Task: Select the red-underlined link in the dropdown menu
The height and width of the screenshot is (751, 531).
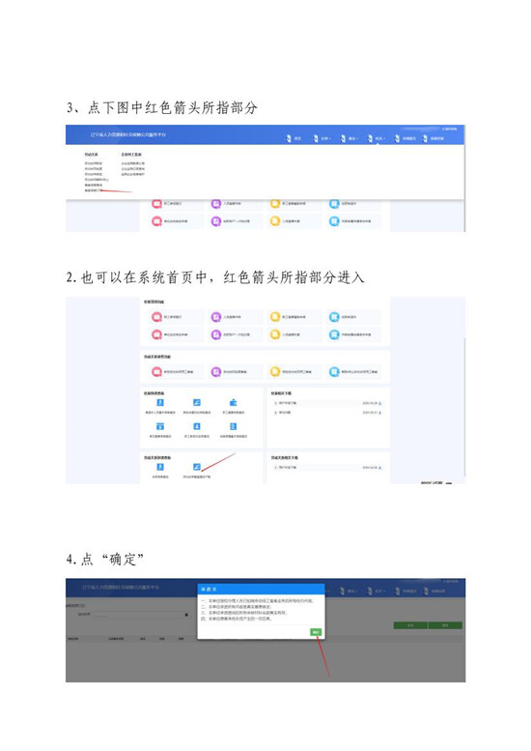Action: pyautogui.click(x=93, y=190)
